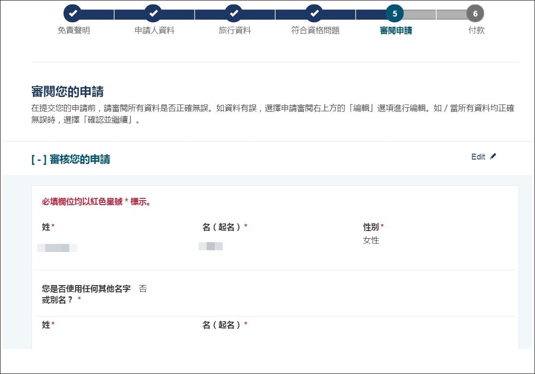This screenshot has width=535, height=374.
Task: Click the Edit link for application review
Action: (x=484, y=156)
